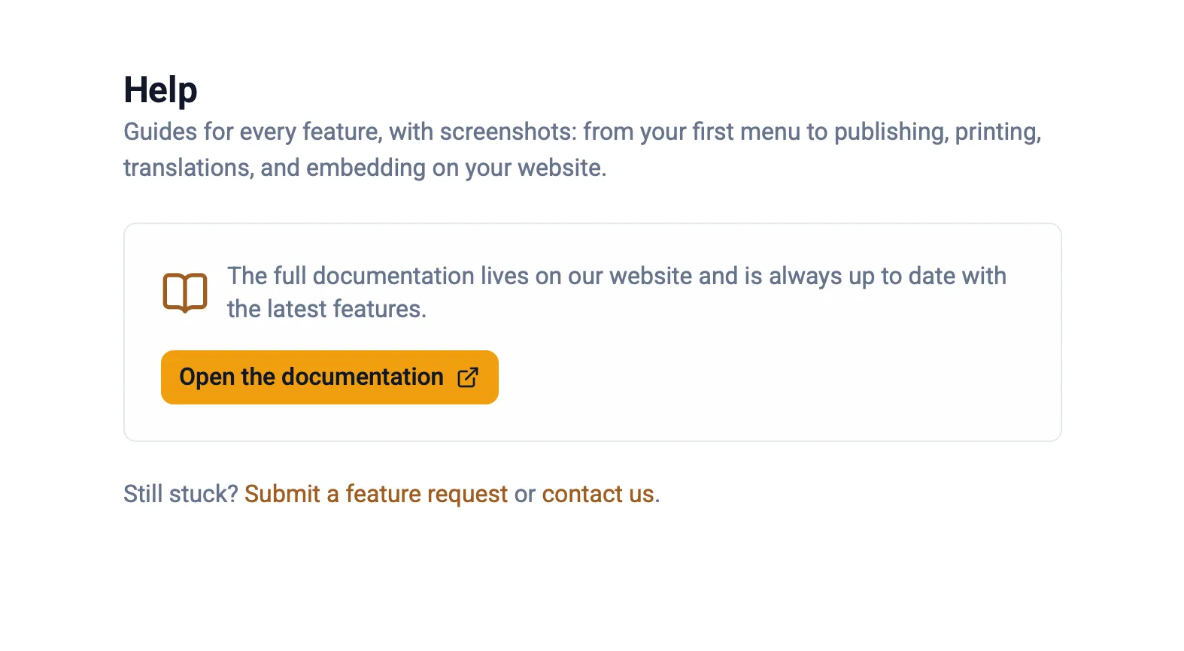Click the 'Guides for every feature' description text
The image size is (1184, 651).
582,150
